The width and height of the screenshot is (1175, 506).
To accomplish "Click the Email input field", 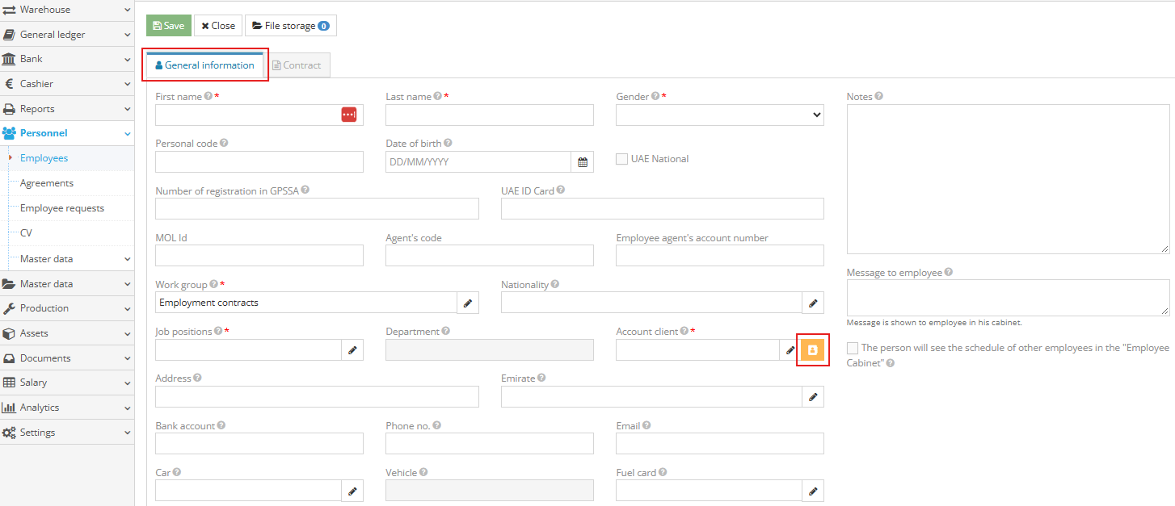I will (720, 443).
